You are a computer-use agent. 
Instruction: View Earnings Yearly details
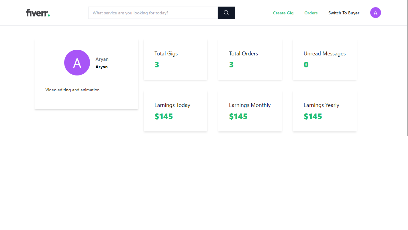click(x=324, y=111)
